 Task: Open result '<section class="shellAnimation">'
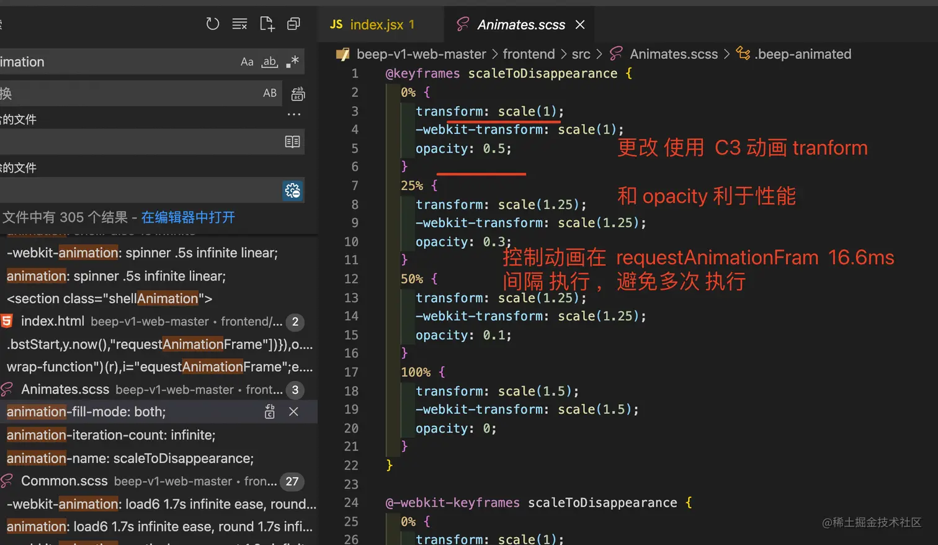point(109,299)
